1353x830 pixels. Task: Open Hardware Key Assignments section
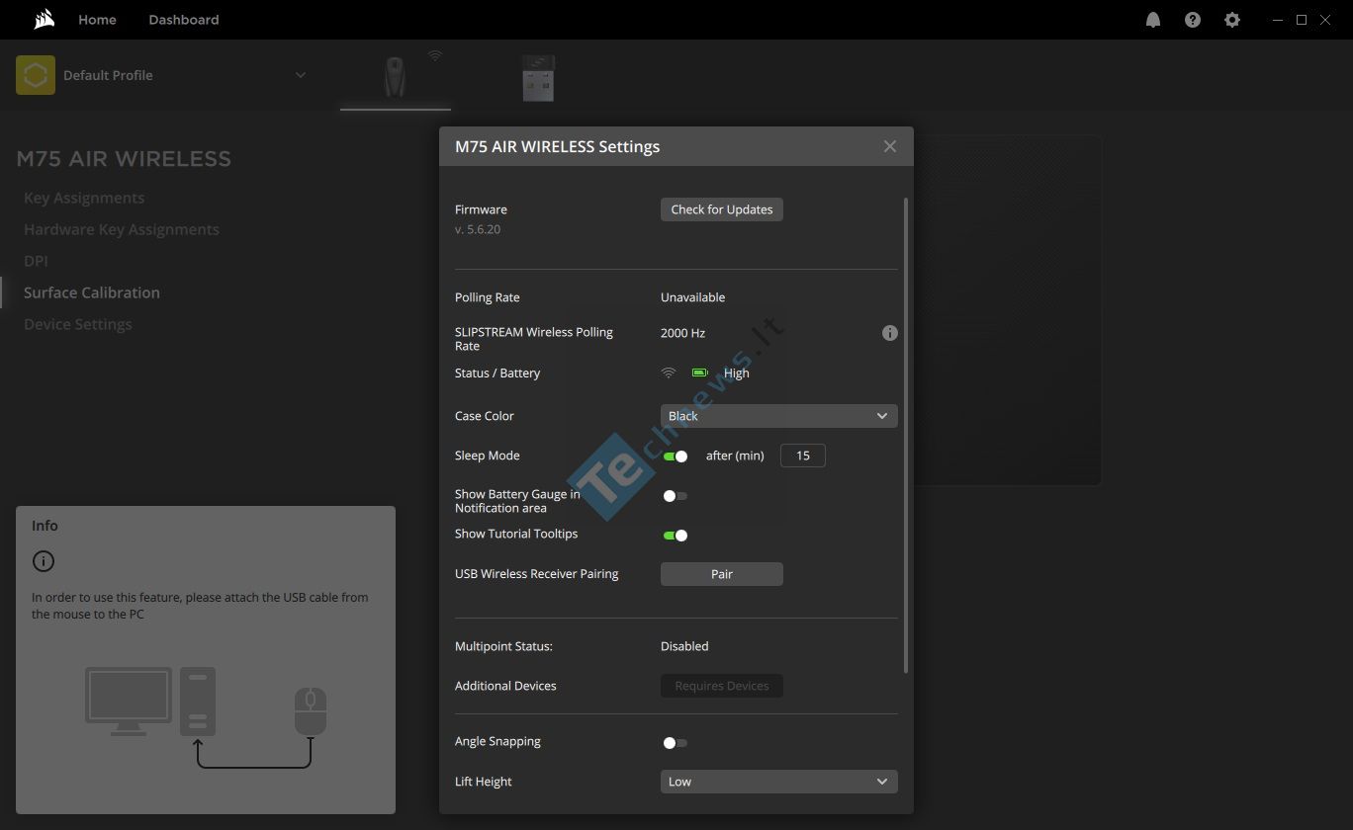(x=122, y=229)
